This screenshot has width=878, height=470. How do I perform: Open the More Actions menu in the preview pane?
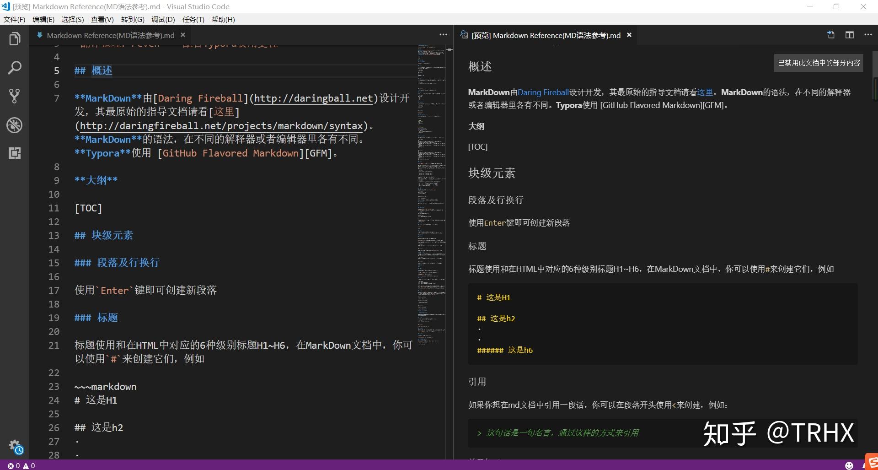click(x=868, y=35)
